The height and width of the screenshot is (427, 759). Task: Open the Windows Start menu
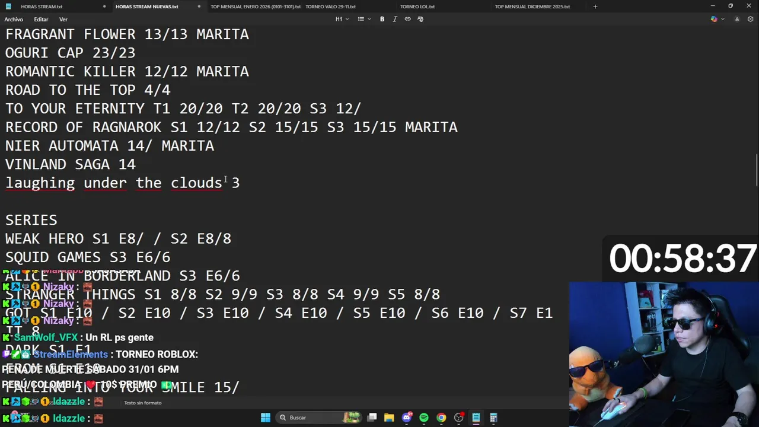266,418
